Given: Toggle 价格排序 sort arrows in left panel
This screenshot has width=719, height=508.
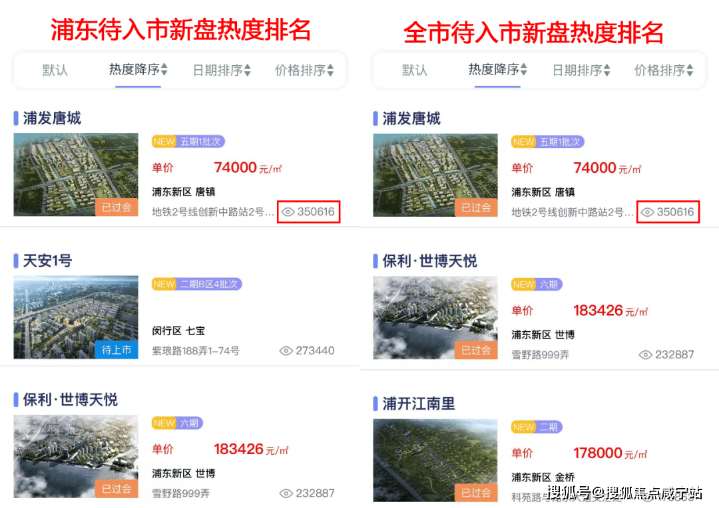Looking at the screenshot, I should coord(331,70).
